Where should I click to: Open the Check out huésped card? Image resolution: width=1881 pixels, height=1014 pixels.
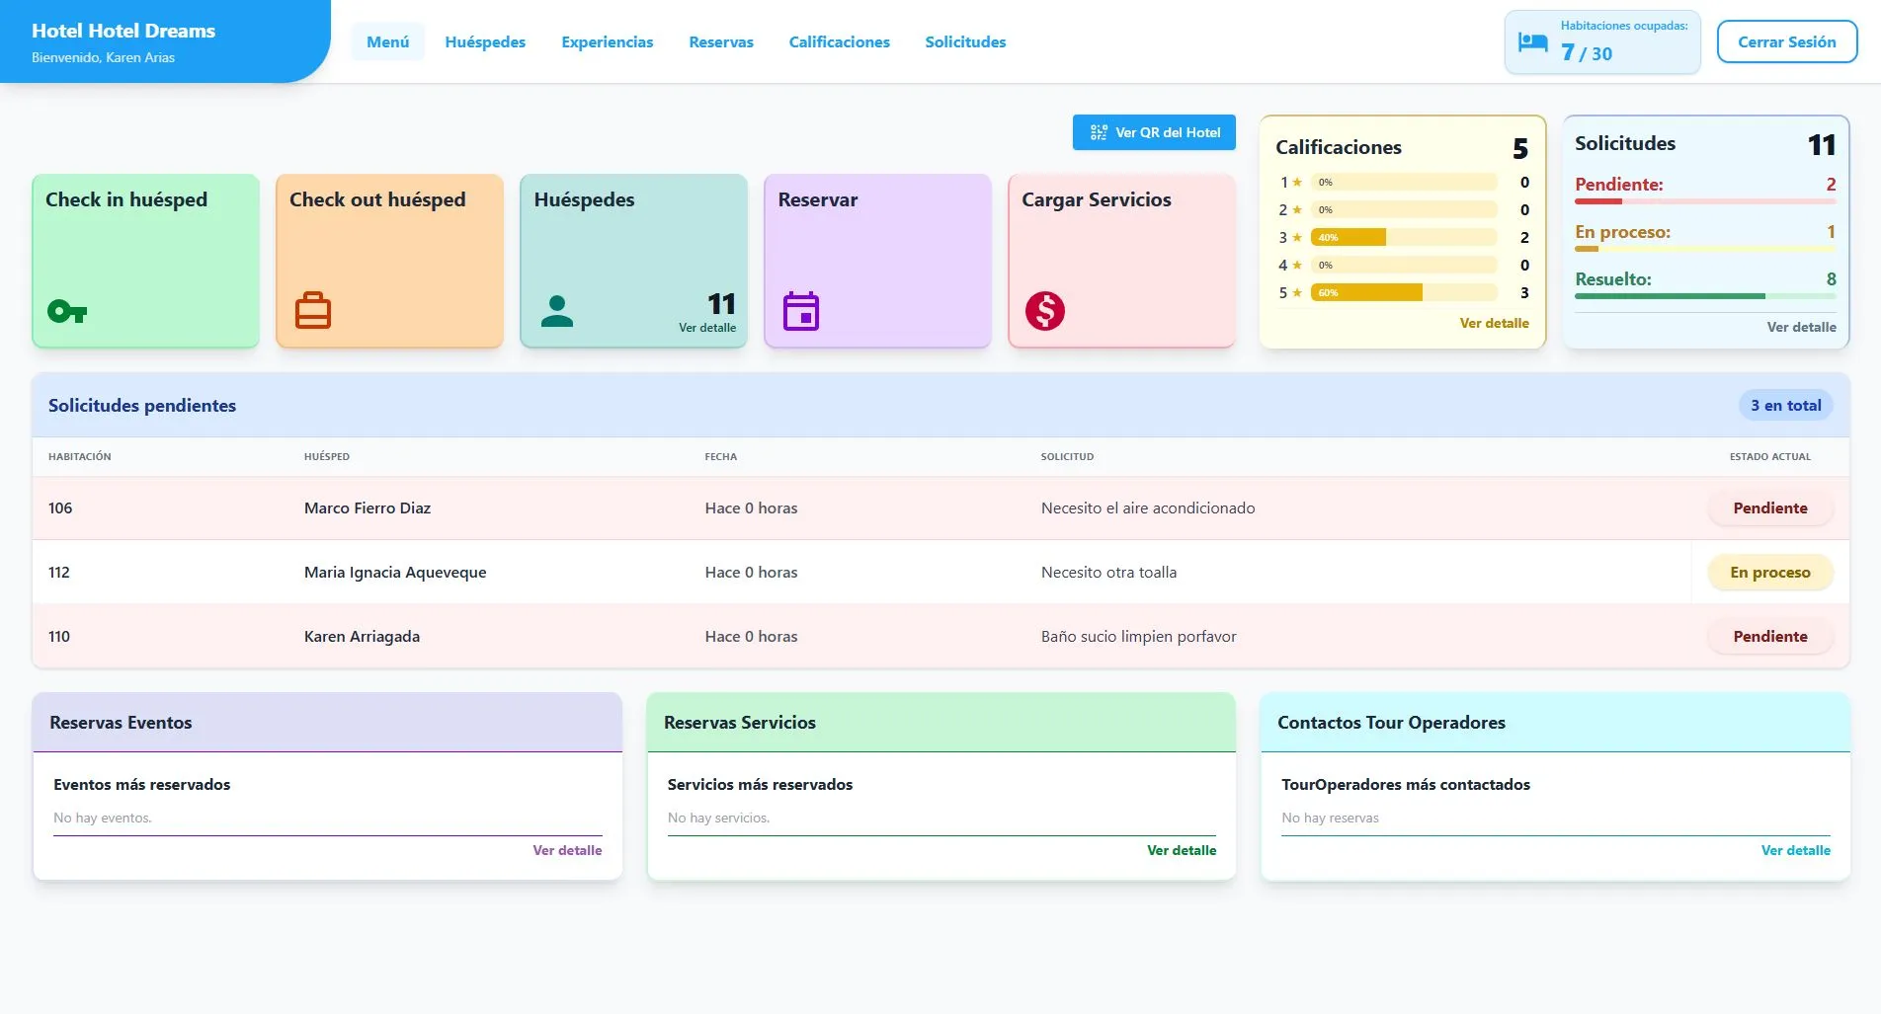coord(389,261)
